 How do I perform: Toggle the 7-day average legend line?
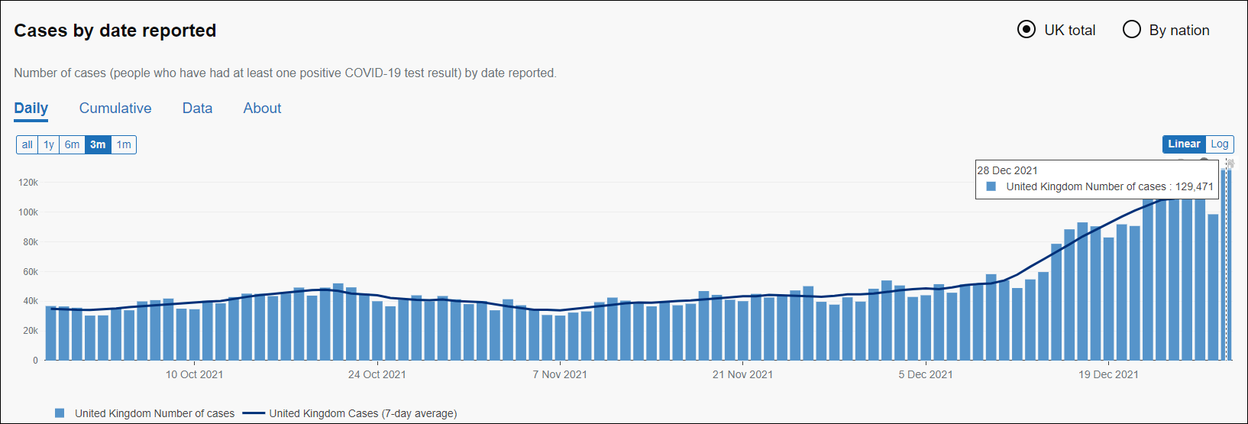coord(254,413)
